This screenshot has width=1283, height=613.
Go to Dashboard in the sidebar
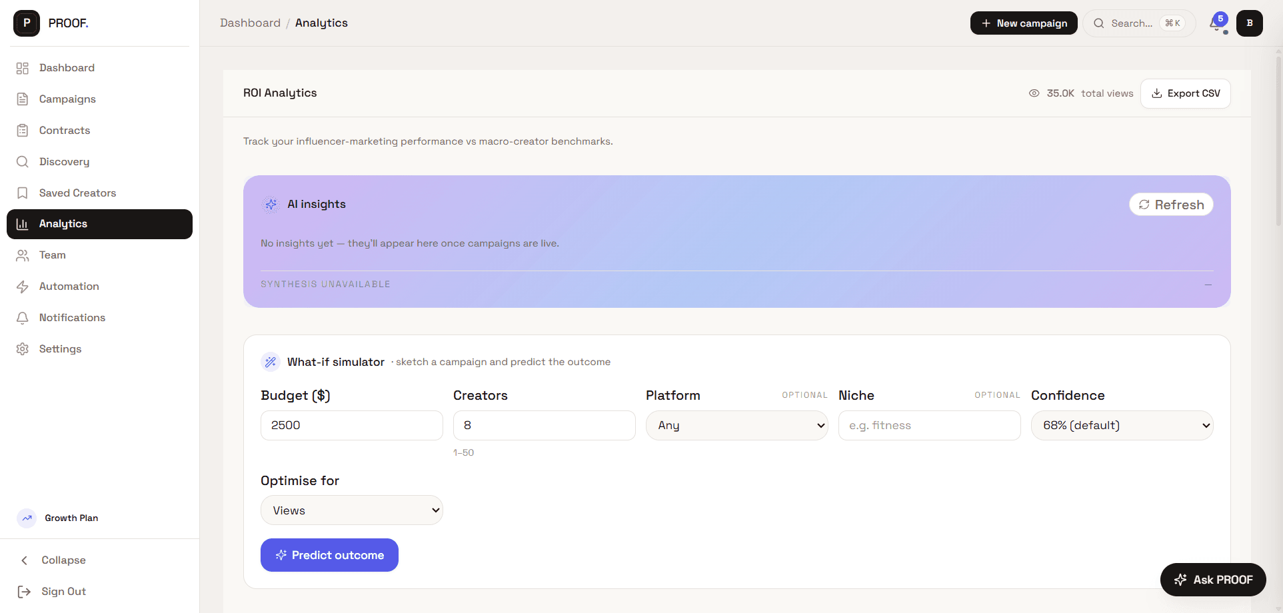[100, 68]
